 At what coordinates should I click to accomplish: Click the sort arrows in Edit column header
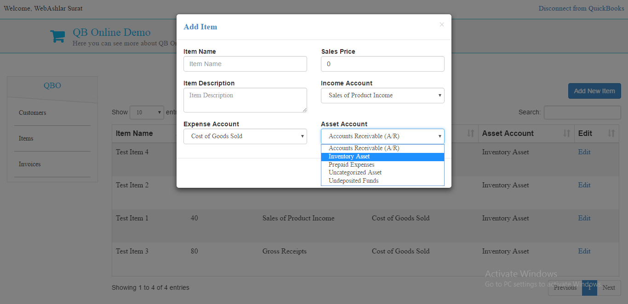[611, 133]
